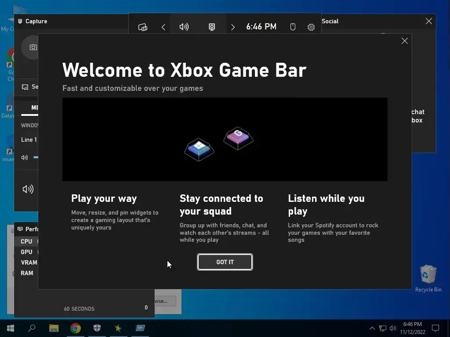Show more widgets with right chevron
450x337 pixels.
pyautogui.click(x=233, y=27)
